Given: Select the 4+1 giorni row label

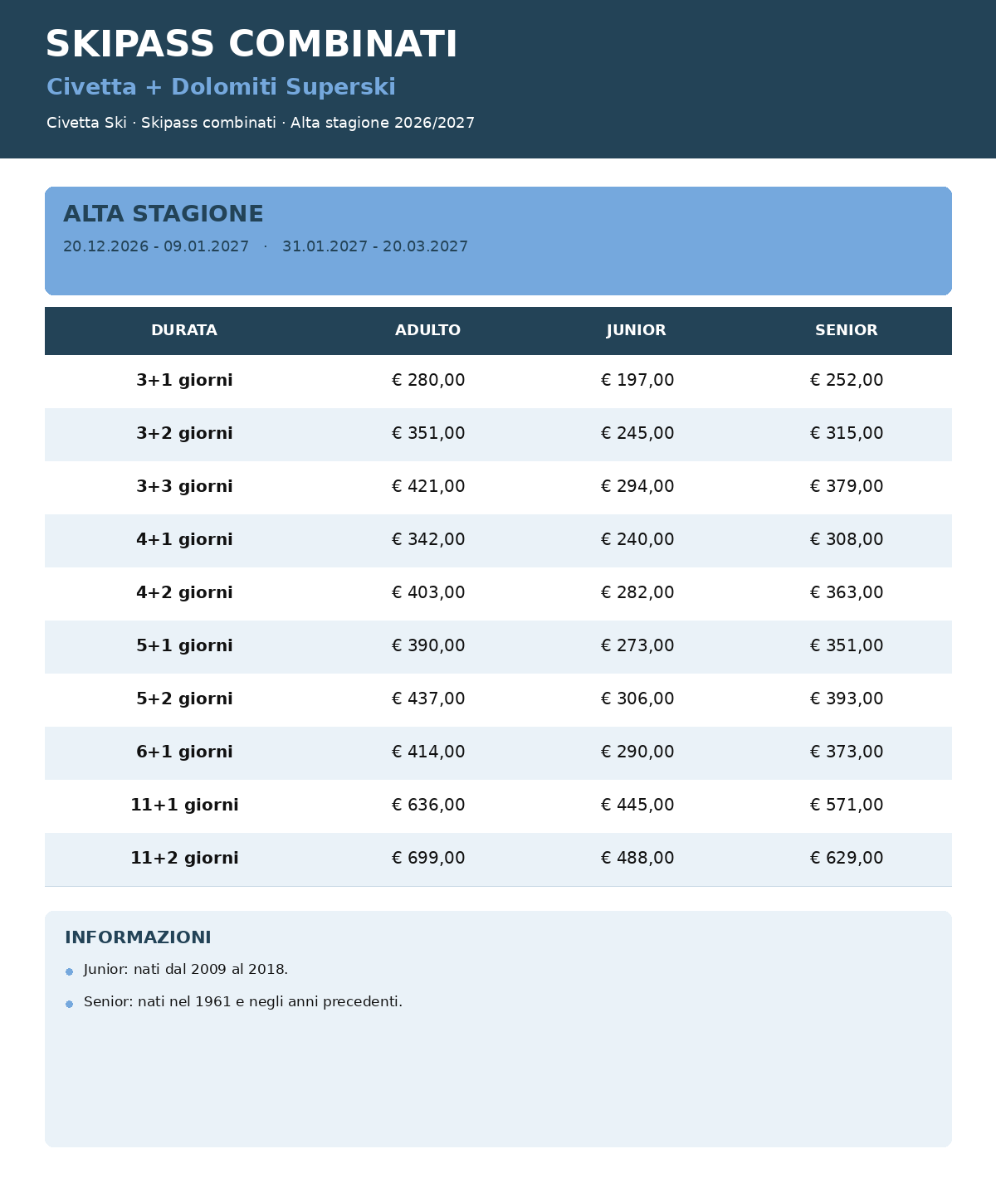Looking at the screenshot, I should point(184,540).
